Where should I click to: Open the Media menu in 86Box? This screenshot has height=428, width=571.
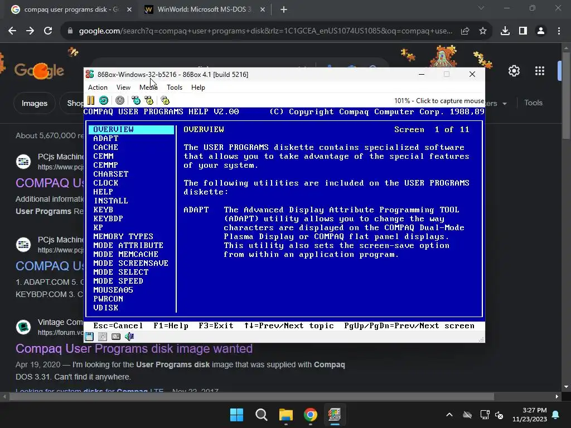pyautogui.click(x=148, y=87)
